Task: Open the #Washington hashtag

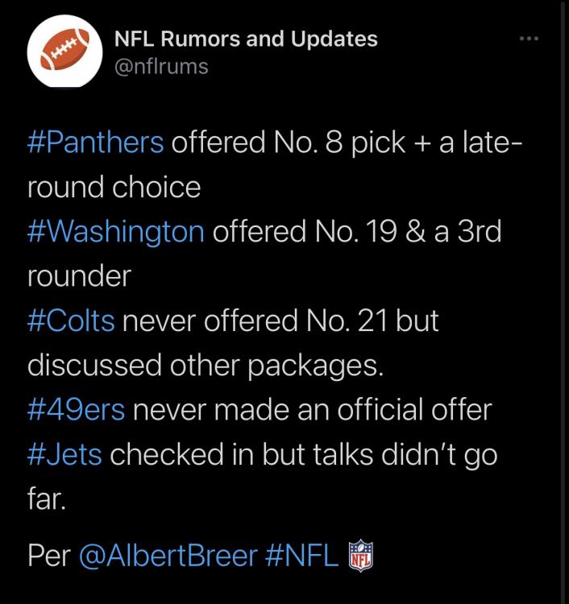Action: point(116,232)
